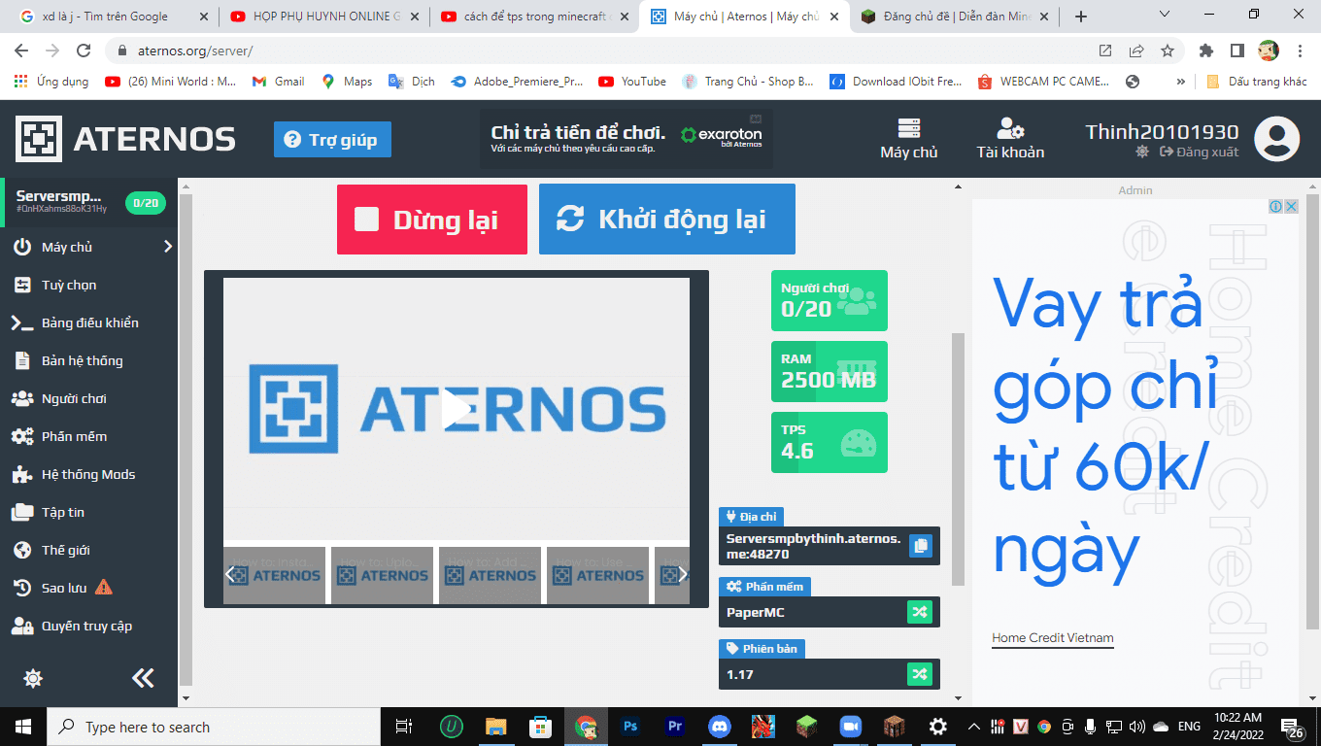Open the Trợ giúp help page
Viewport: 1321px width, 746px height.
coord(332,140)
